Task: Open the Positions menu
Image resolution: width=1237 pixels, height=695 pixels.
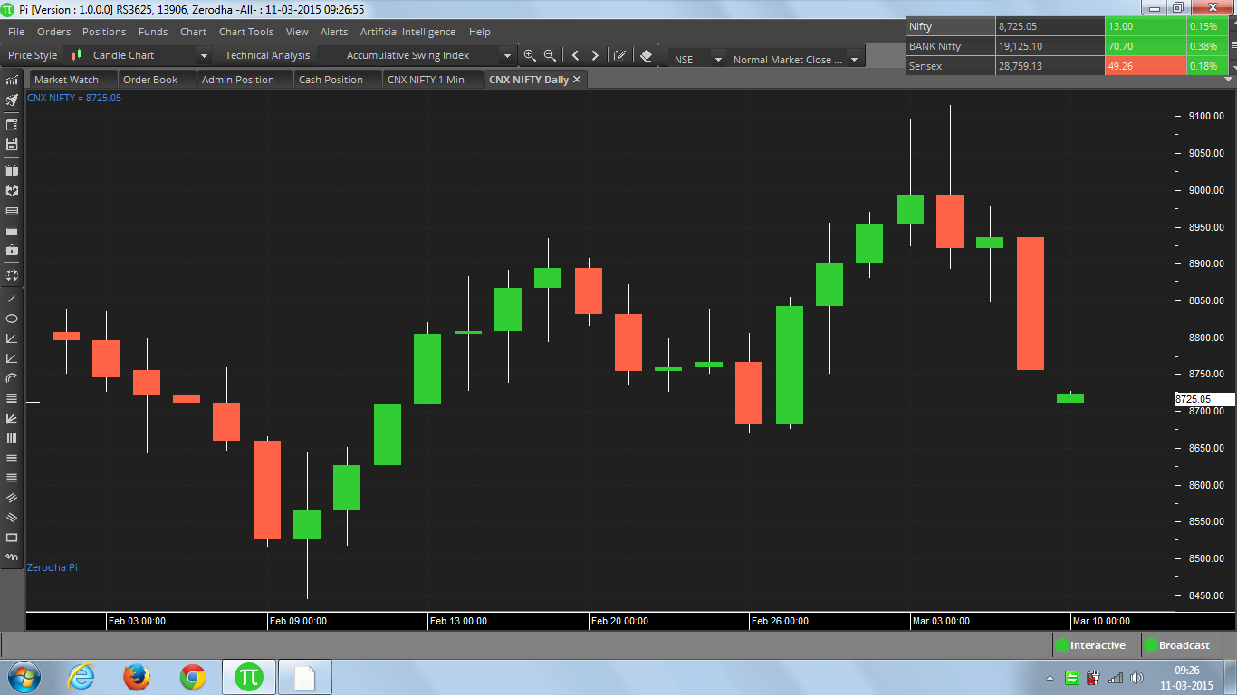Action: pyautogui.click(x=104, y=32)
